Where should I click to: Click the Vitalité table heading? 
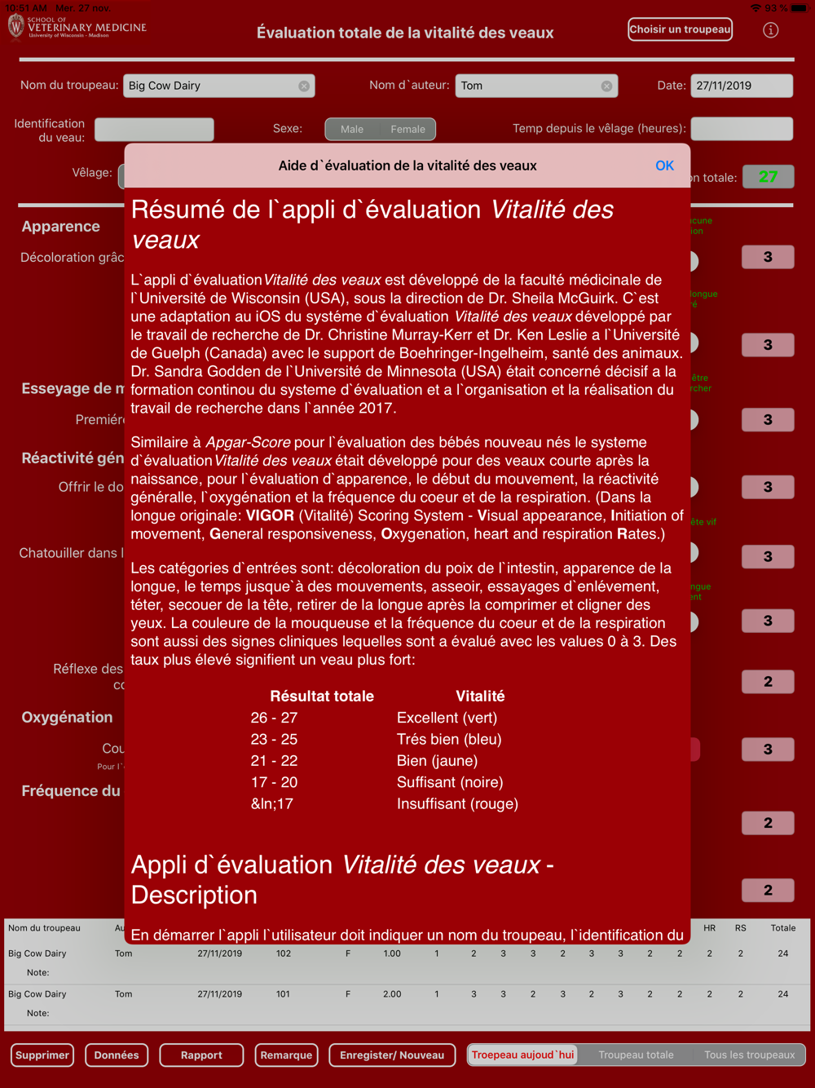pyautogui.click(x=480, y=697)
